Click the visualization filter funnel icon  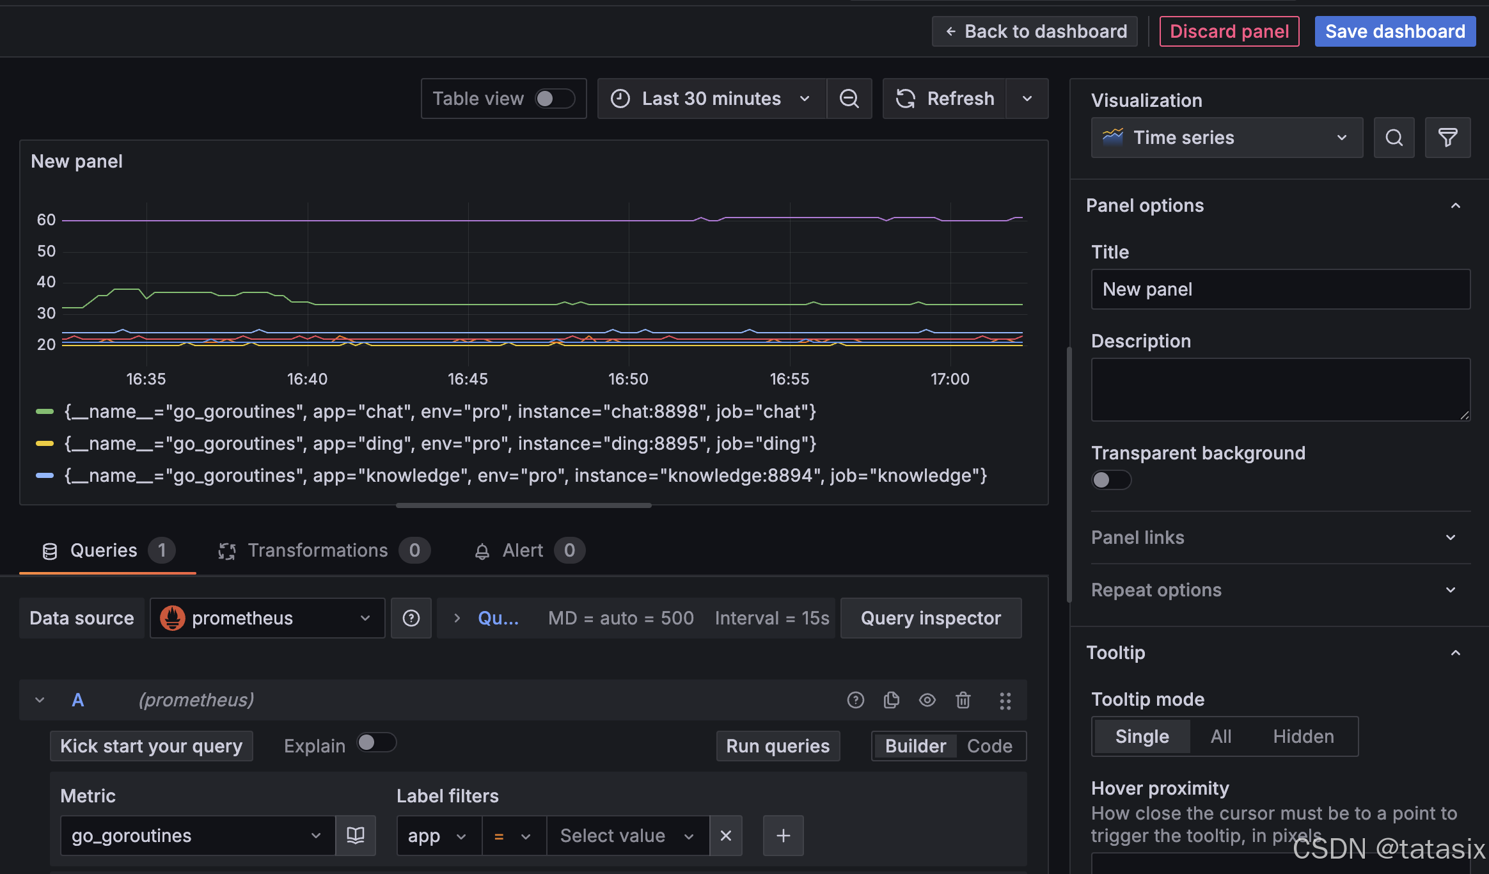pyautogui.click(x=1447, y=138)
